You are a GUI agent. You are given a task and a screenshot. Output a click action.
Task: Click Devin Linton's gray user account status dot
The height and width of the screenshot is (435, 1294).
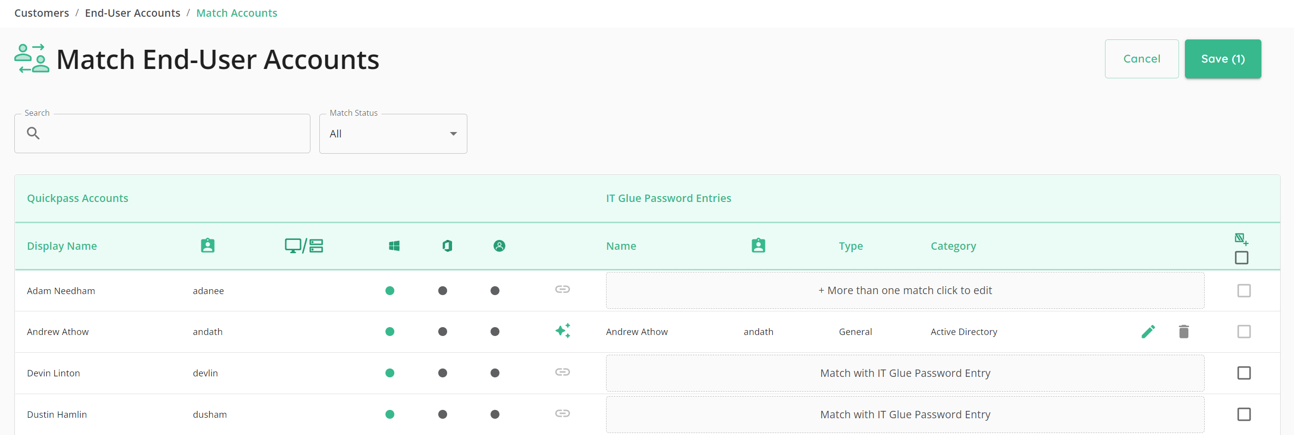pyautogui.click(x=495, y=373)
